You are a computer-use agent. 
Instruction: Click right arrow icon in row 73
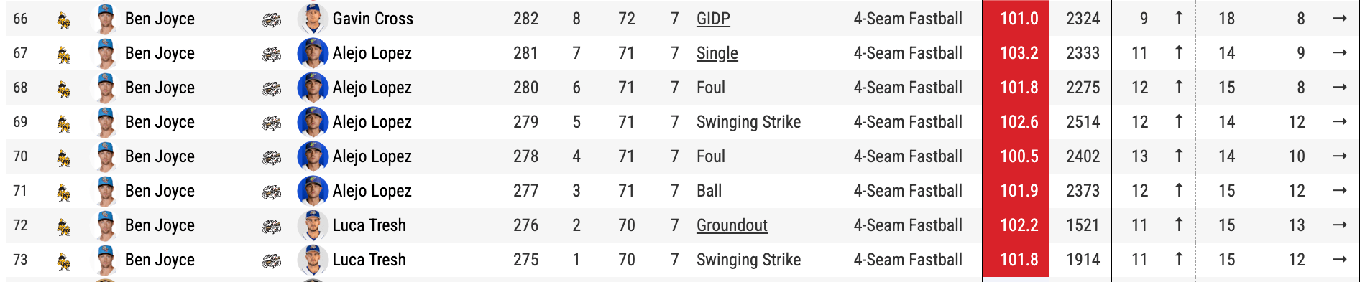pyautogui.click(x=1339, y=259)
